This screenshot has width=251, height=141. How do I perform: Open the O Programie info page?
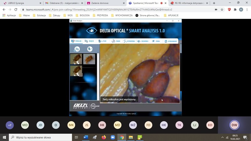pyautogui.click(x=170, y=41)
